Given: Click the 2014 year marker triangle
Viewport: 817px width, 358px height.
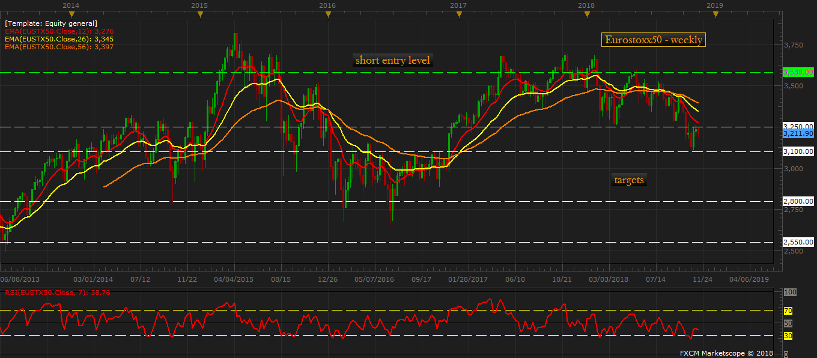Looking at the screenshot, I should tap(72, 14).
